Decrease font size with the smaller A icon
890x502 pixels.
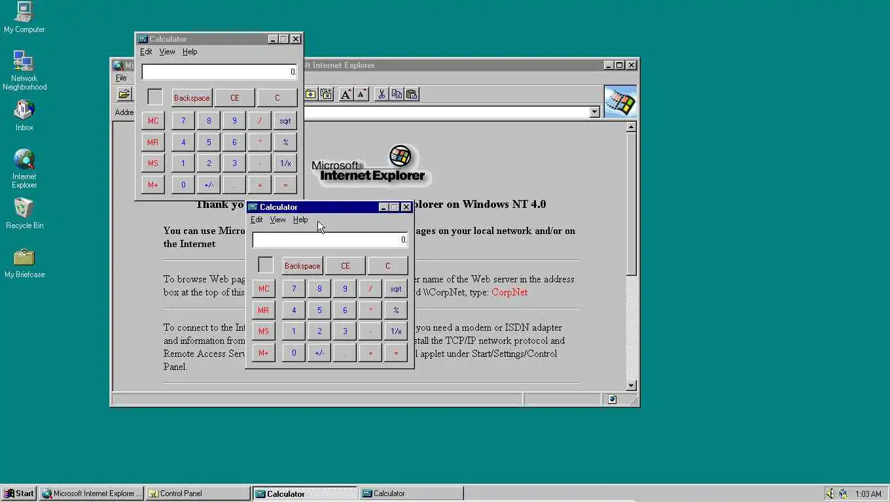(361, 94)
